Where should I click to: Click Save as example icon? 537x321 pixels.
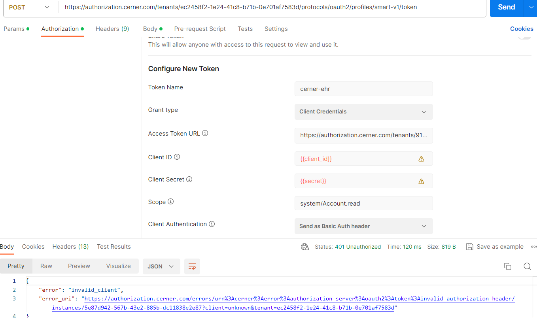tap(470, 246)
